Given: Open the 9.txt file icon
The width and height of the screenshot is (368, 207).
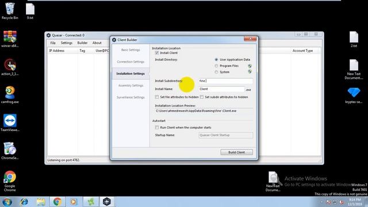Looking at the screenshot, I should pos(30,11).
